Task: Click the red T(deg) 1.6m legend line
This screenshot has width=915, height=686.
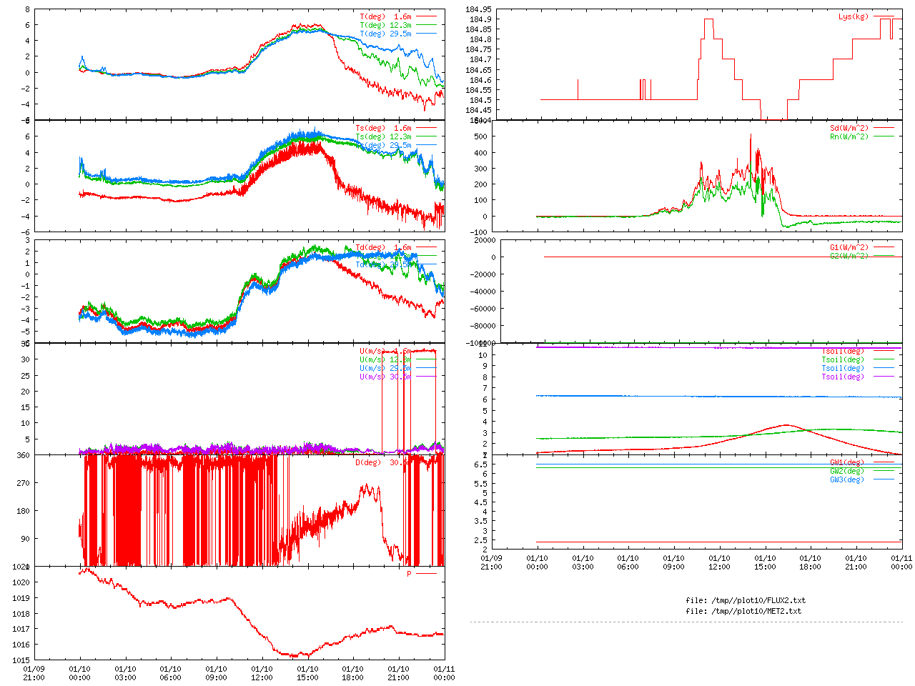Action: click(427, 16)
